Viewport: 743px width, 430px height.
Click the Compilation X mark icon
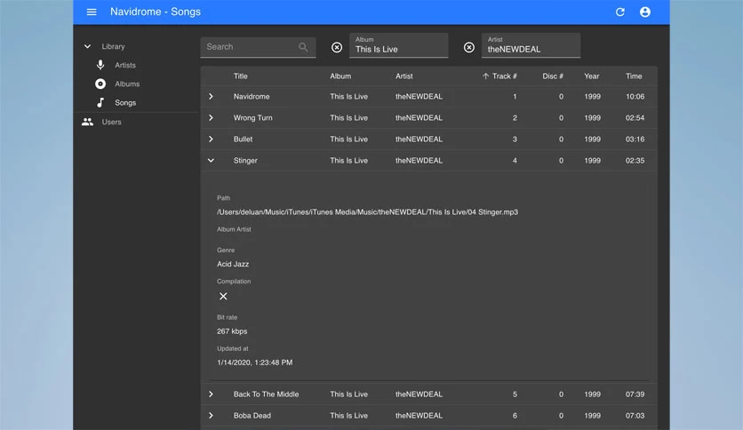coord(223,296)
